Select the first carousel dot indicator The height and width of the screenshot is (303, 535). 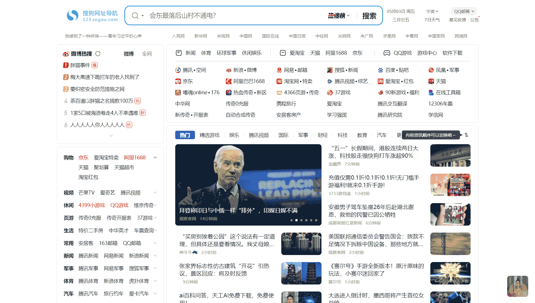[292, 220]
